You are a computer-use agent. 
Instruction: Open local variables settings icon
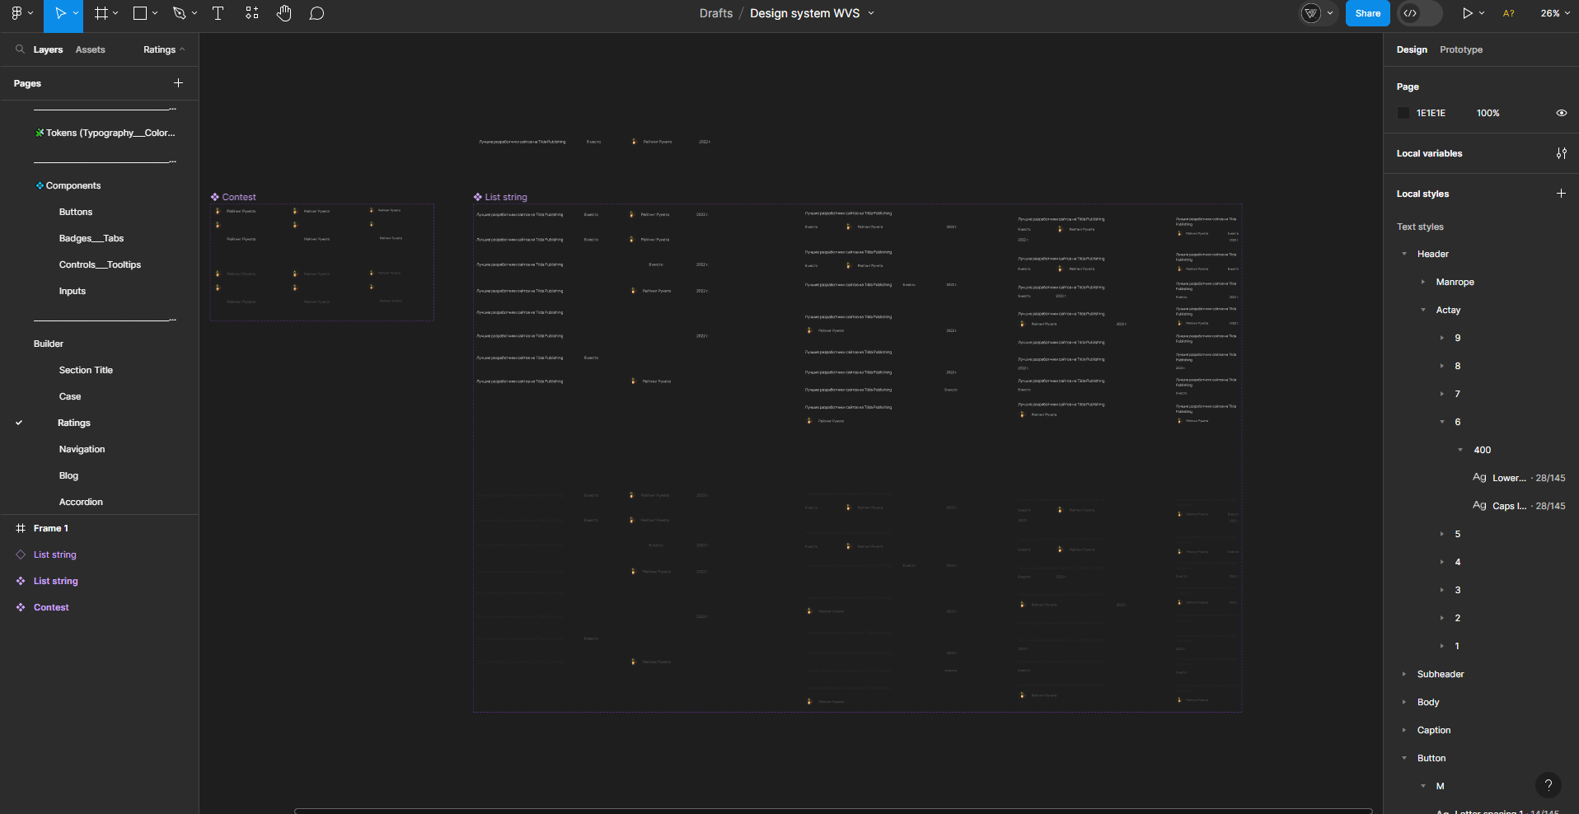1561,153
